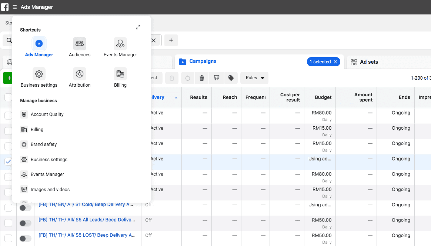Click the refresh icon in the toolbar

coord(187,78)
